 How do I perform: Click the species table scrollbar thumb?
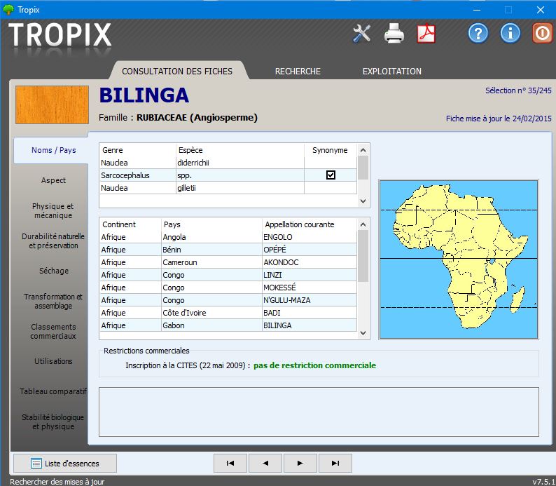coord(363,168)
